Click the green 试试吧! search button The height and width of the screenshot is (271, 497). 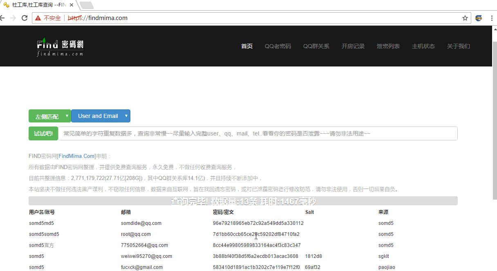click(43, 133)
